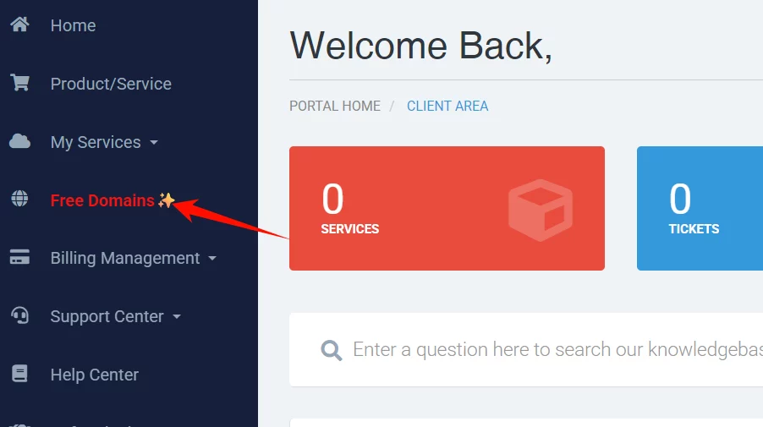Go to Portal Home breadcrumb link

tap(335, 107)
